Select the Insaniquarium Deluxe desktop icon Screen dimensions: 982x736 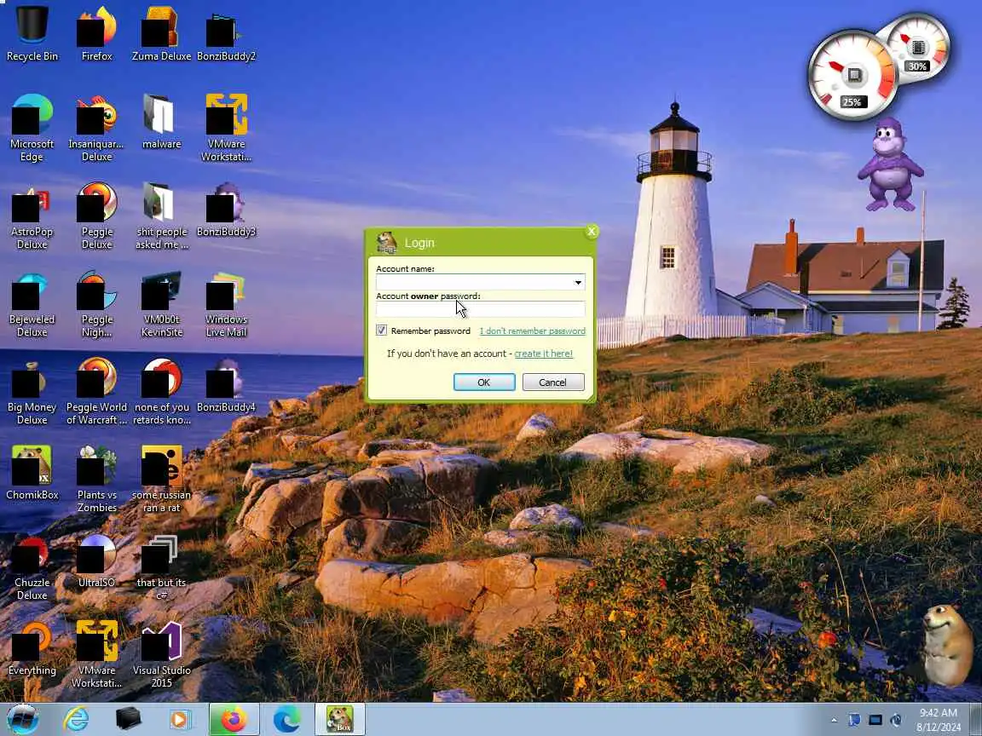[x=96, y=128]
